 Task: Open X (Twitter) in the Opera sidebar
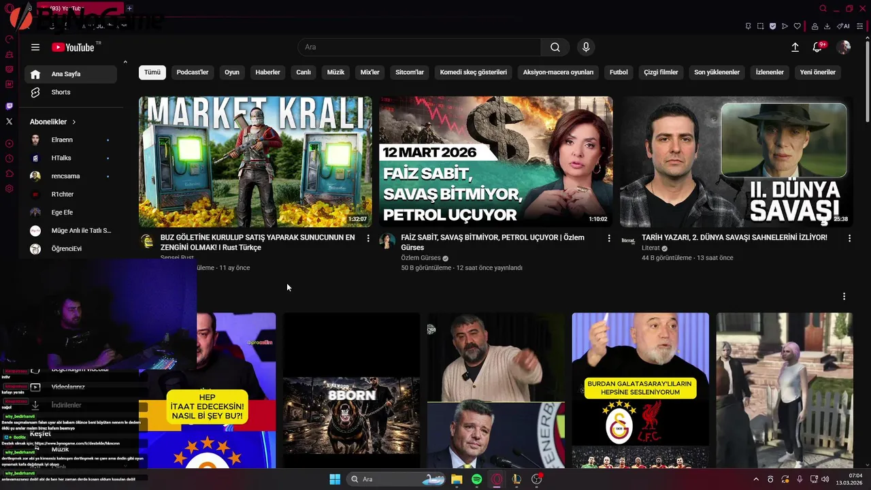click(9, 121)
